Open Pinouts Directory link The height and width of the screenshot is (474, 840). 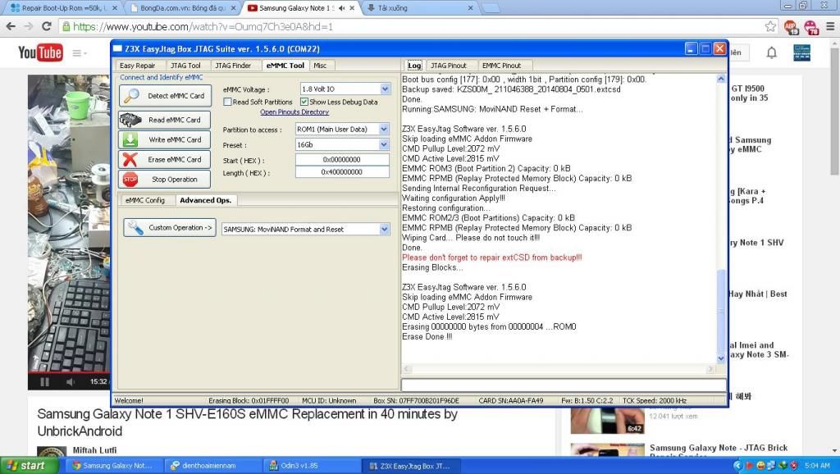(294, 112)
